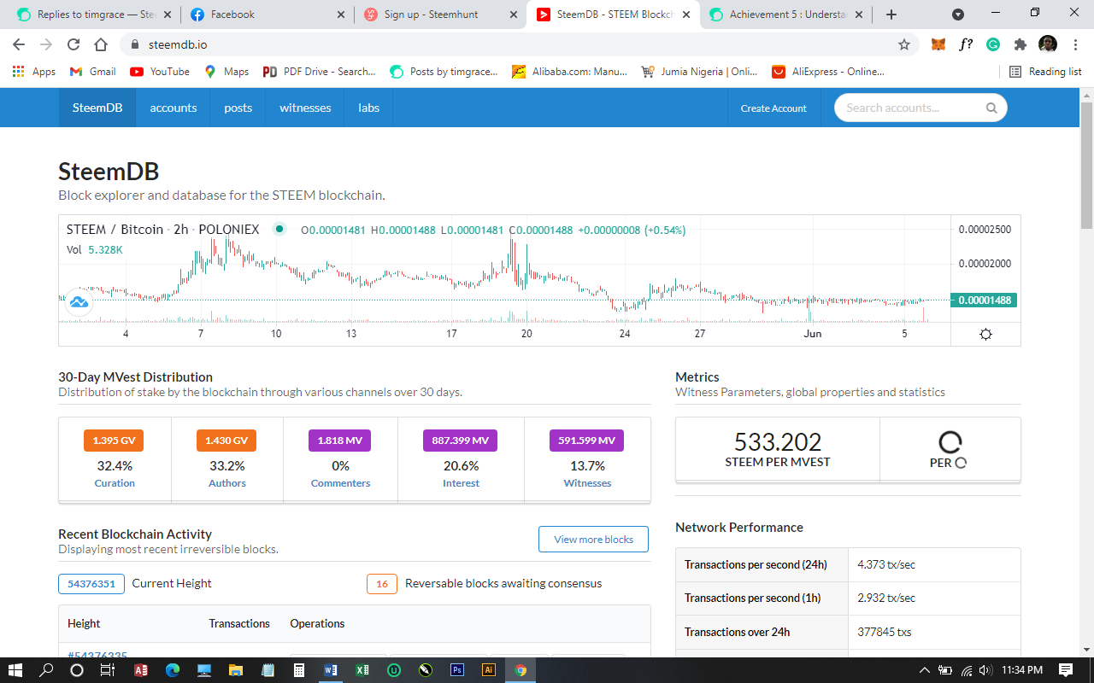Click Create Account in the navbar
This screenshot has height=683, width=1094.
point(773,108)
